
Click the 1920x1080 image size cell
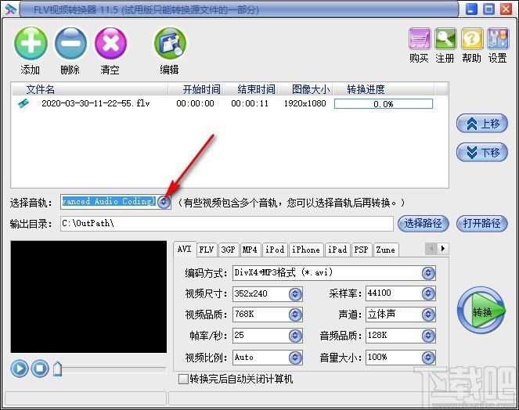click(305, 103)
